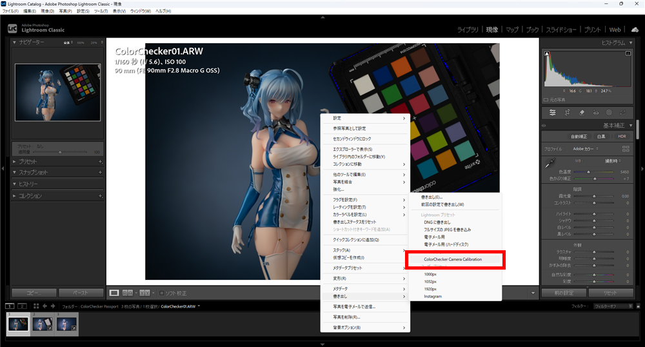The image size is (645, 347).
Task: Open the Adobe カラー profile dropdown
Action: [x=586, y=149]
